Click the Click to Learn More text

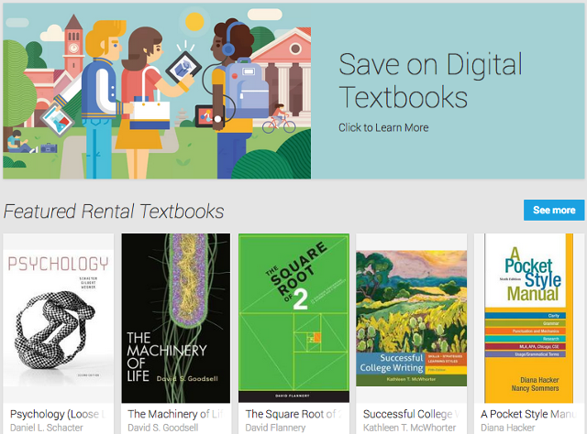pyautogui.click(x=383, y=128)
